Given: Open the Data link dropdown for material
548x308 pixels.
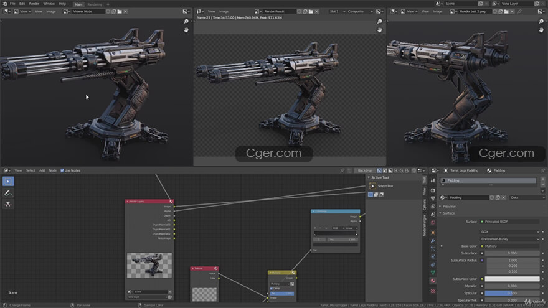Looking at the screenshot, I should pyautogui.click(x=527, y=198).
